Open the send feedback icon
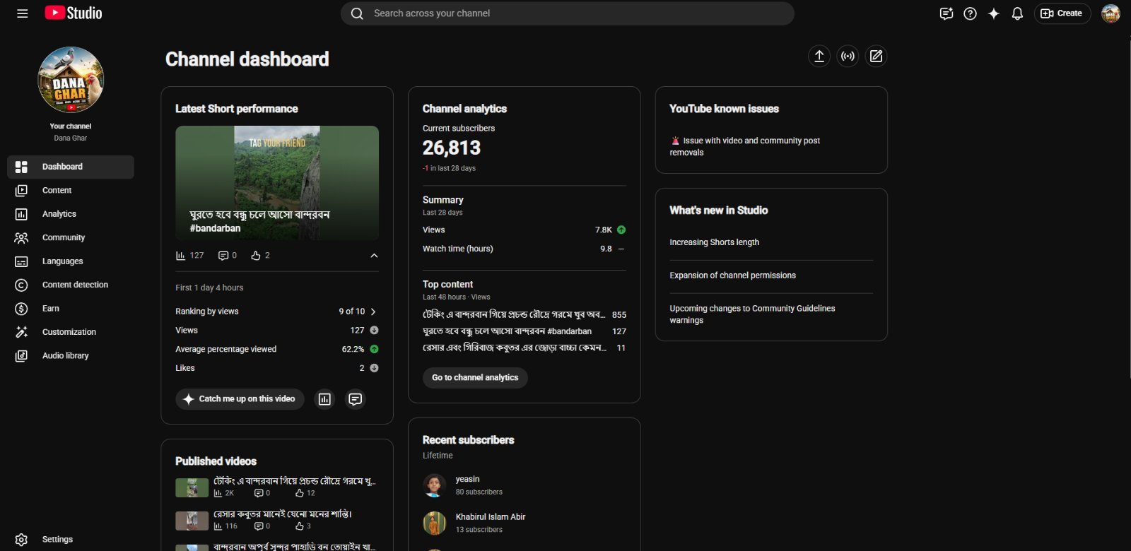Image resolution: width=1131 pixels, height=551 pixels. tap(947, 13)
